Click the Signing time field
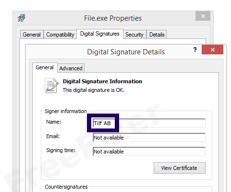The height and width of the screenshot is (192, 231). point(149,152)
